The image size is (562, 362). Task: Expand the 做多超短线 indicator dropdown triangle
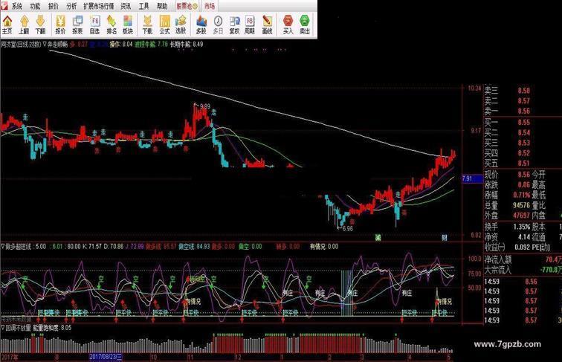click(x=3, y=247)
